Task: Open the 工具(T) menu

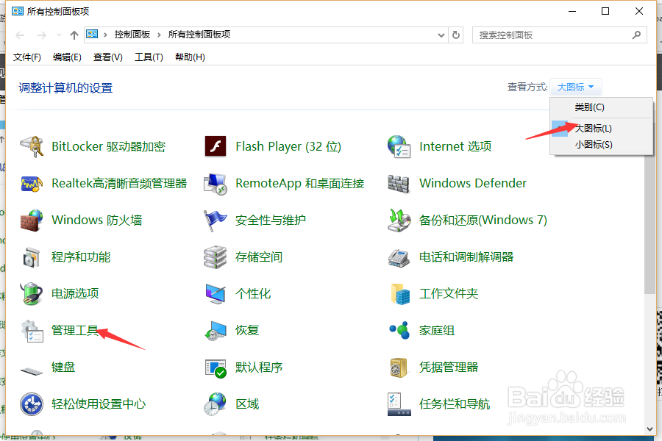Action: [149, 57]
